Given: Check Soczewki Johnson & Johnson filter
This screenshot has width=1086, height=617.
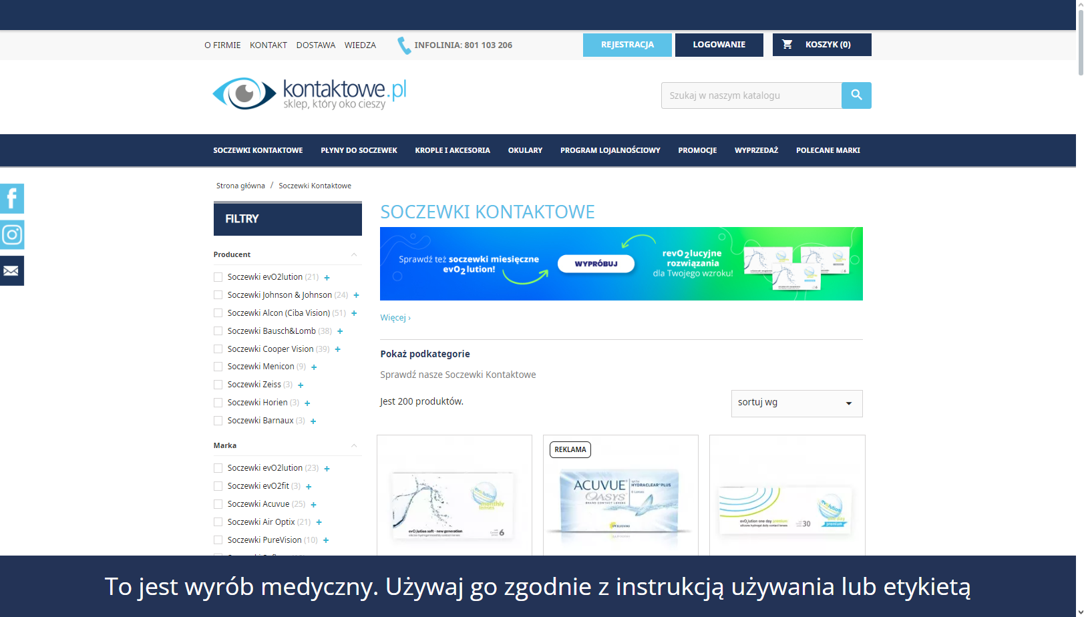Looking at the screenshot, I should tap(218, 295).
